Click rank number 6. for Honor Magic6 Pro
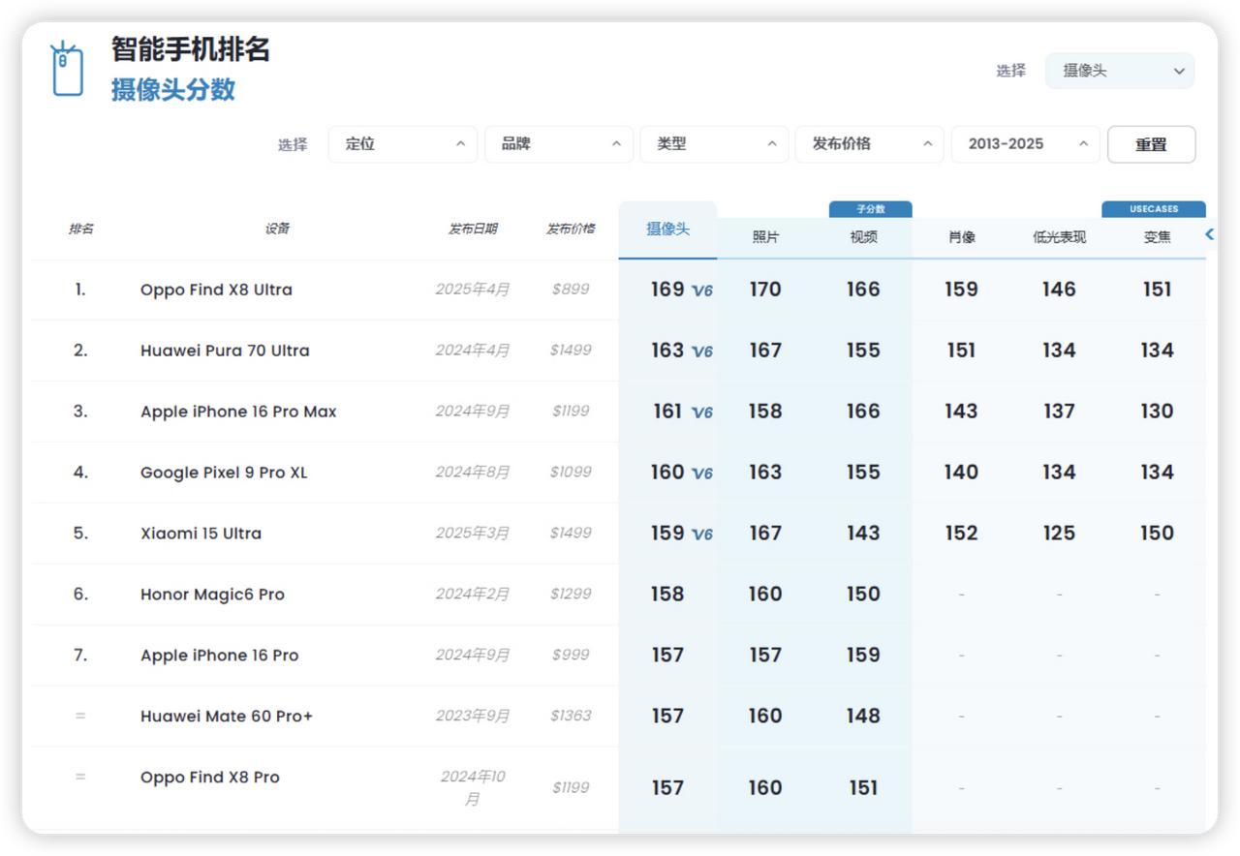 point(80,595)
